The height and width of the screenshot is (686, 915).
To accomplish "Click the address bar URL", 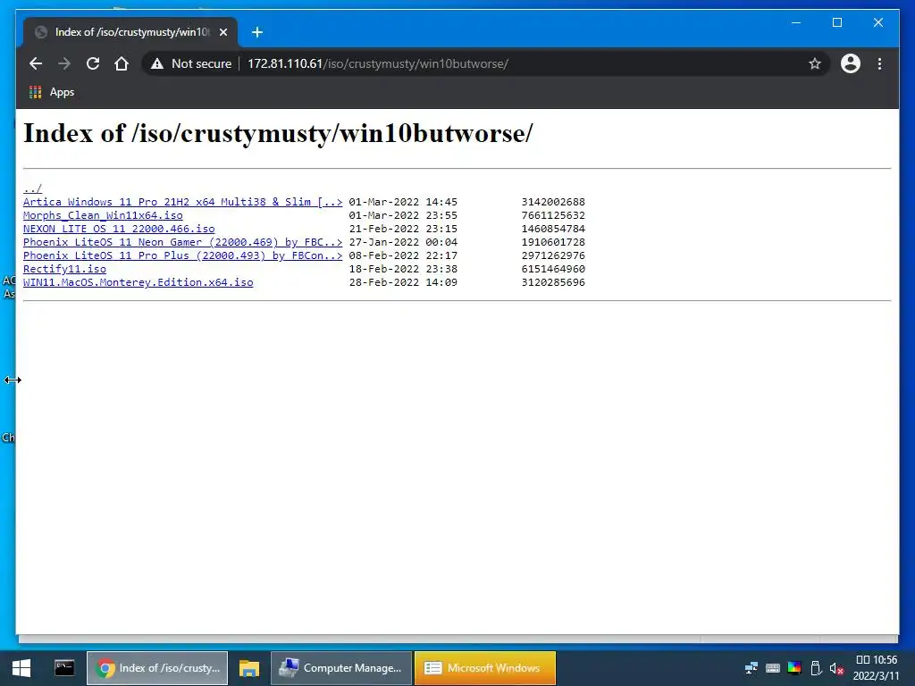I will pos(378,63).
